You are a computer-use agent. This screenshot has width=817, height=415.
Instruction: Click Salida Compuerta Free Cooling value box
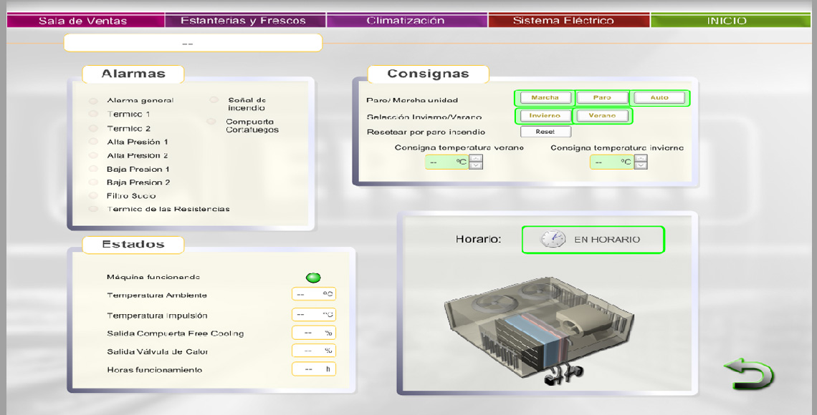314,333
